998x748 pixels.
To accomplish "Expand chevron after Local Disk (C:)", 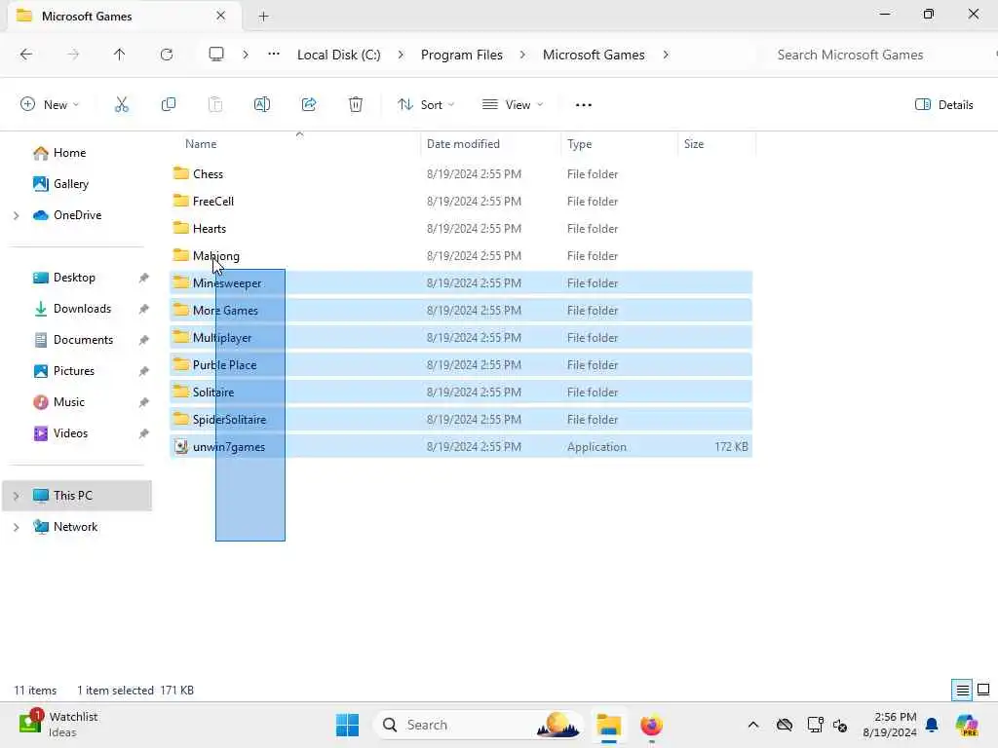I will point(401,55).
